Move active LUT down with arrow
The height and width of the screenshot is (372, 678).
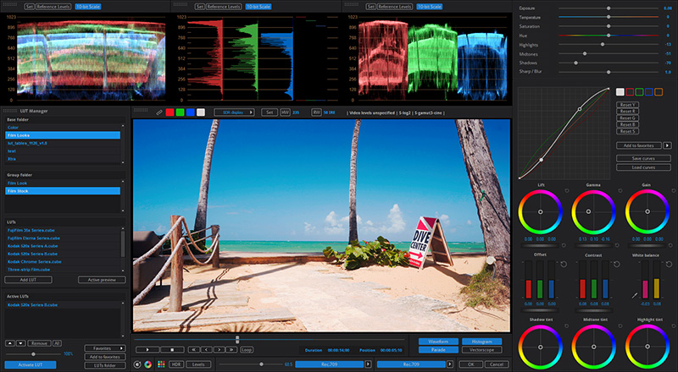[x=20, y=343]
